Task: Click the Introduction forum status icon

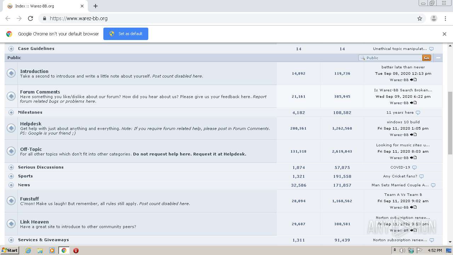Action: click(11, 73)
